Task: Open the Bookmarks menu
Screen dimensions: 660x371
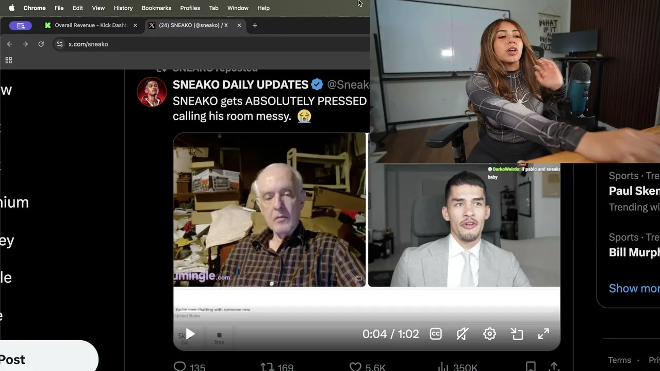Action: [156, 8]
